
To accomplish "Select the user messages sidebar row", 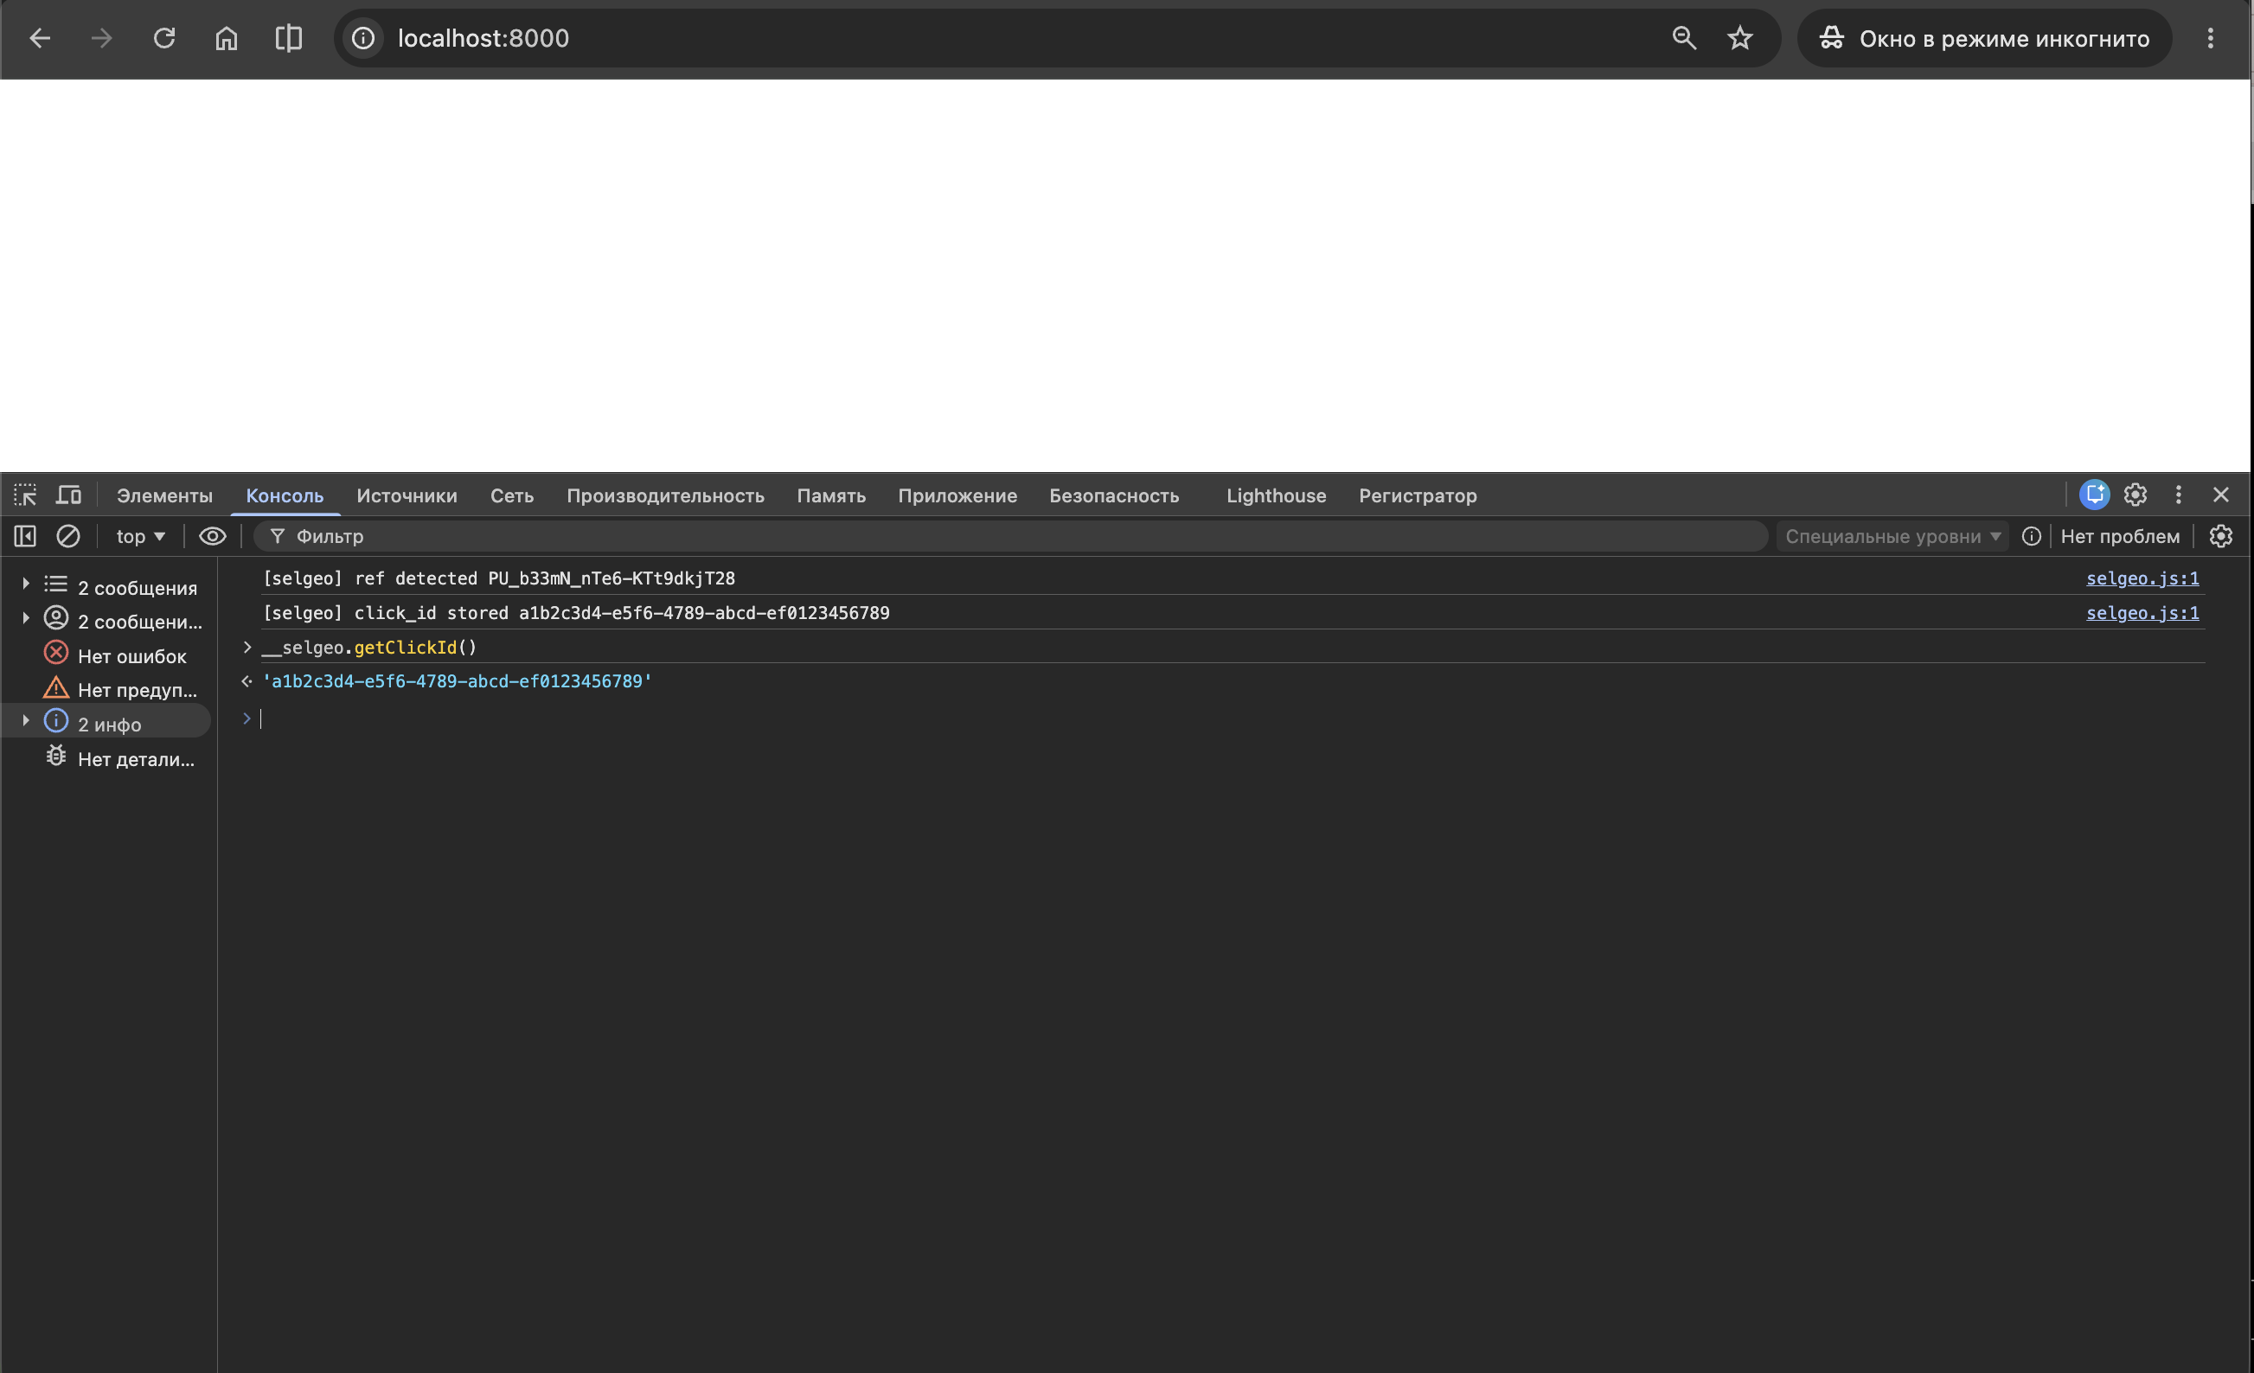I will [x=108, y=620].
